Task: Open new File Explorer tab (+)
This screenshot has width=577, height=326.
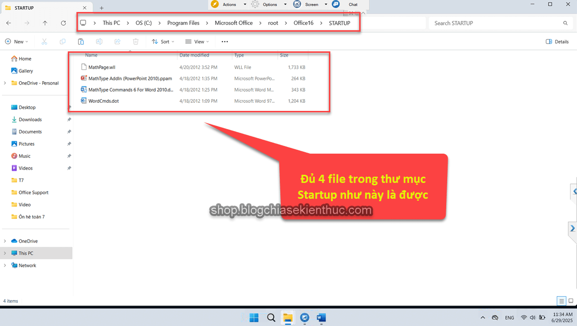Action: pos(101,8)
